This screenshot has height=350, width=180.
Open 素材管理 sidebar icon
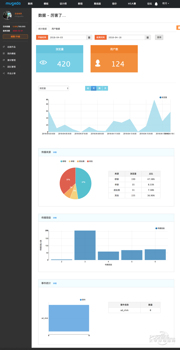(x=4, y=60)
